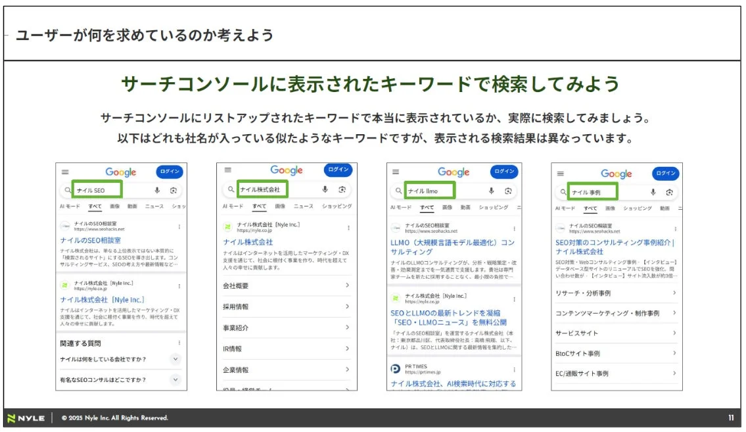Tap the magnifying glass icon in the ナイル 事例 search bar
The height and width of the screenshot is (432, 746).
click(564, 192)
